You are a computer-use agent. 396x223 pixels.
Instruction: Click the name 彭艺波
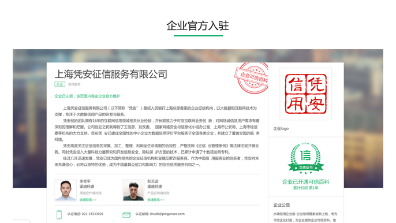pyautogui.click(x=153, y=181)
